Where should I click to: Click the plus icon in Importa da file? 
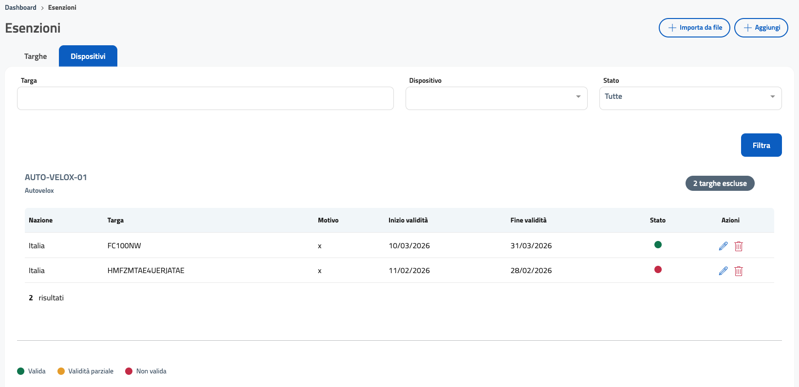pyautogui.click(x=672, y=28)
